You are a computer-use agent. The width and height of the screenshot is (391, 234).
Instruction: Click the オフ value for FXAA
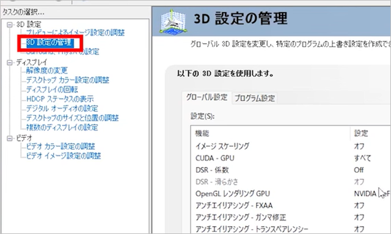click(359, 205)
